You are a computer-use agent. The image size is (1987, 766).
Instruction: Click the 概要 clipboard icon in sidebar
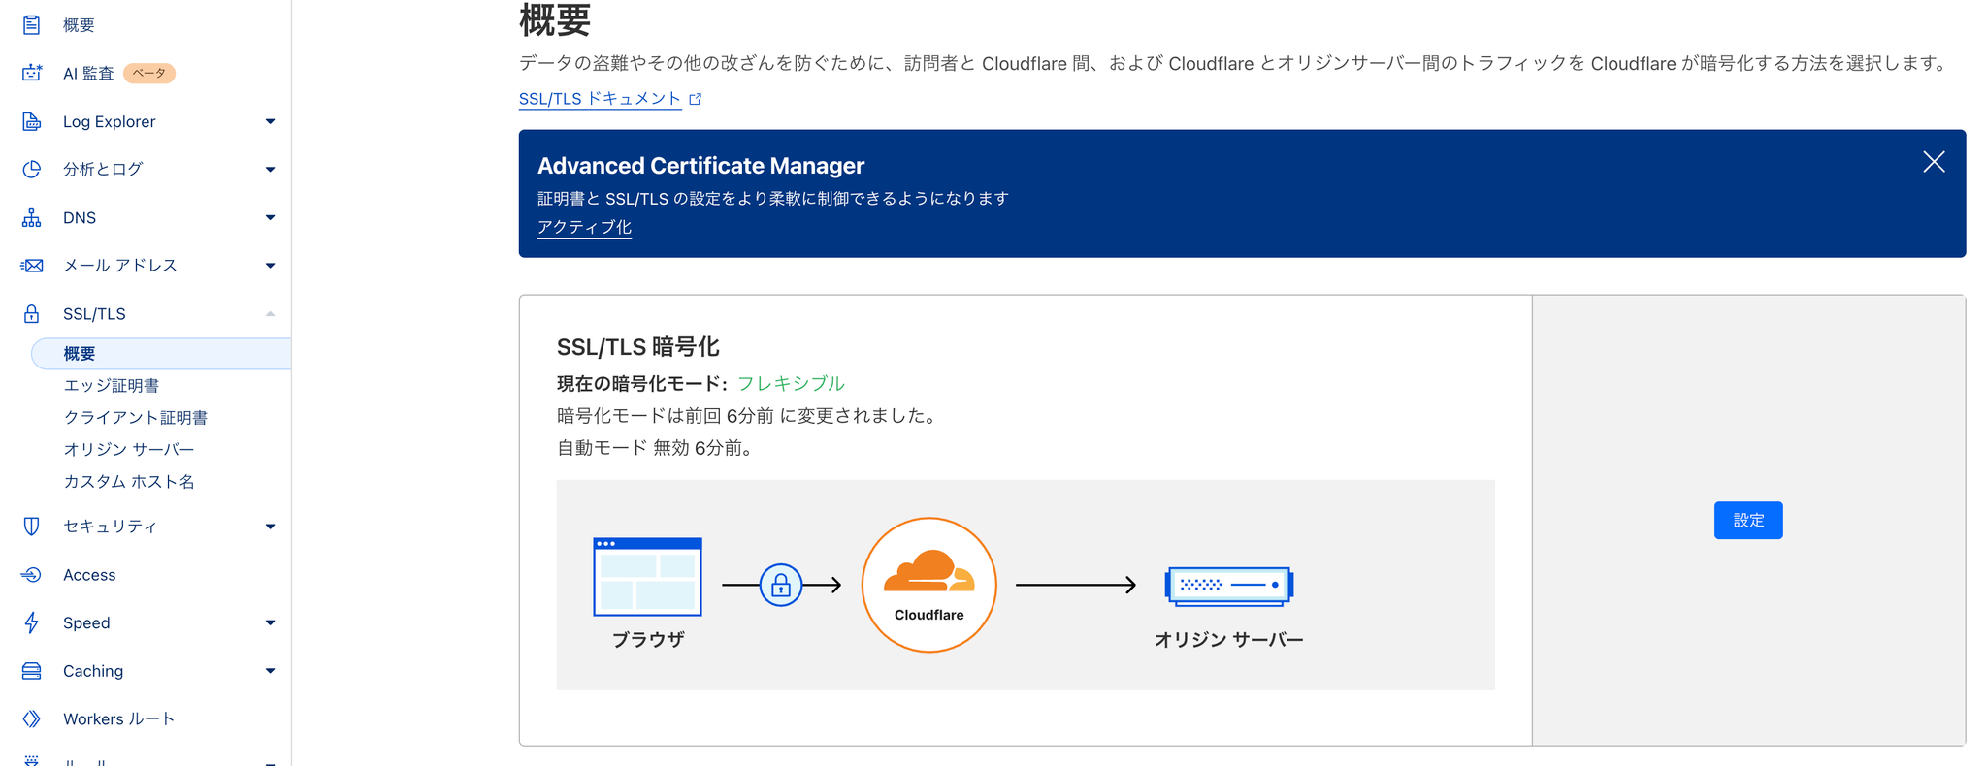(x=32, y=25)
